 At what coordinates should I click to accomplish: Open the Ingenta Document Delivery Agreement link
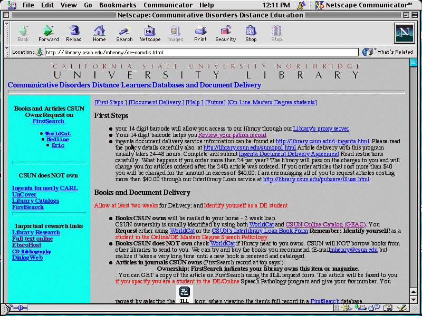tap(289, 154)
